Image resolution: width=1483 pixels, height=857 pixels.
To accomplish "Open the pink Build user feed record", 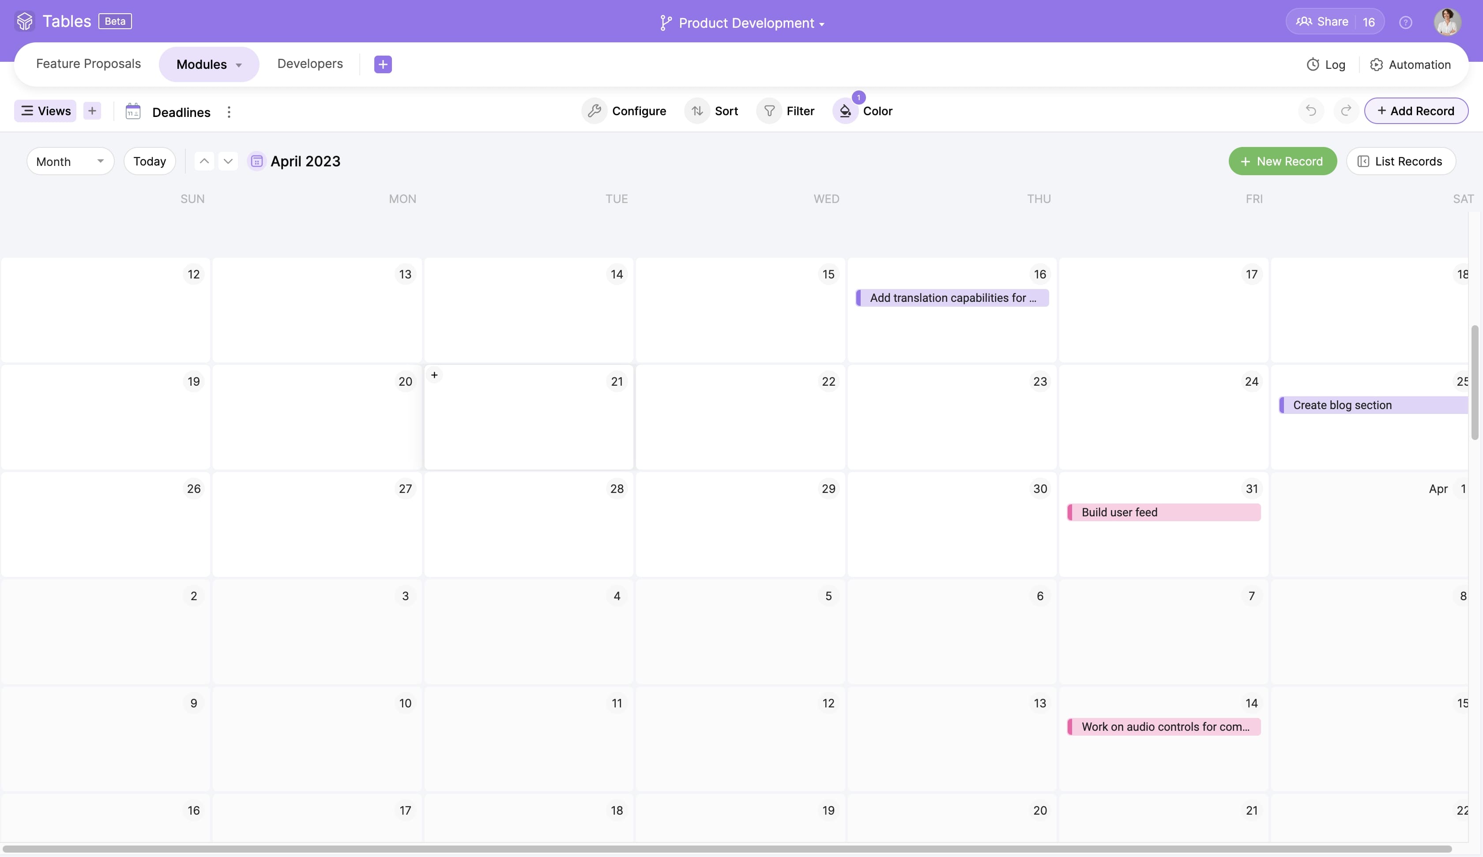I will [x=1163, y=512].
